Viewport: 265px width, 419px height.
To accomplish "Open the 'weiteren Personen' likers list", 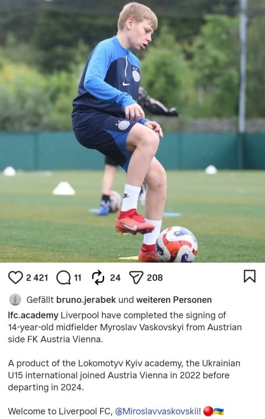I will [174, 300].
